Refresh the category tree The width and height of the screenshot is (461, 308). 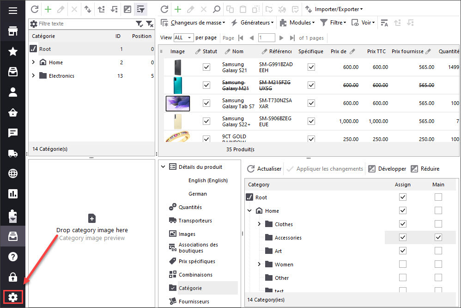coord(35,9)
